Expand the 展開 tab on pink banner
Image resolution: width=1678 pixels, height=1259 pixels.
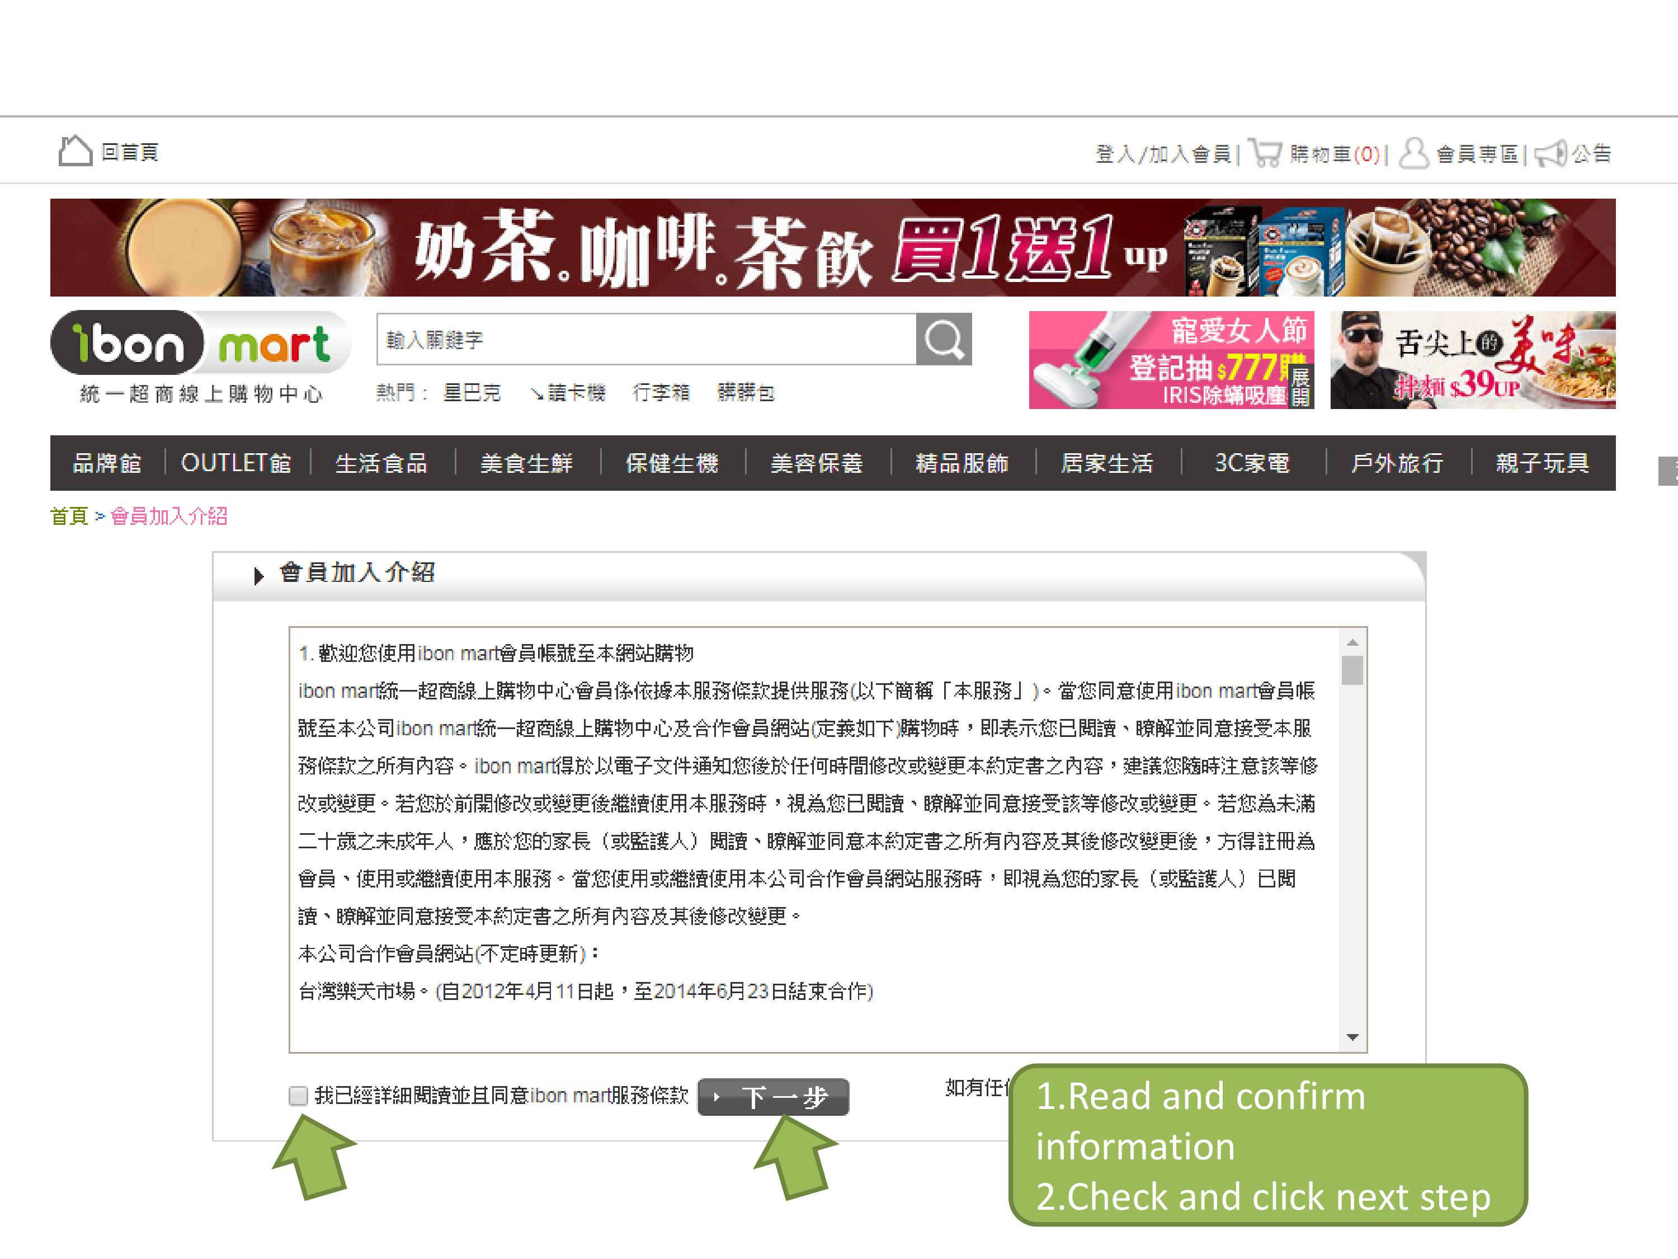[1300, 387]
